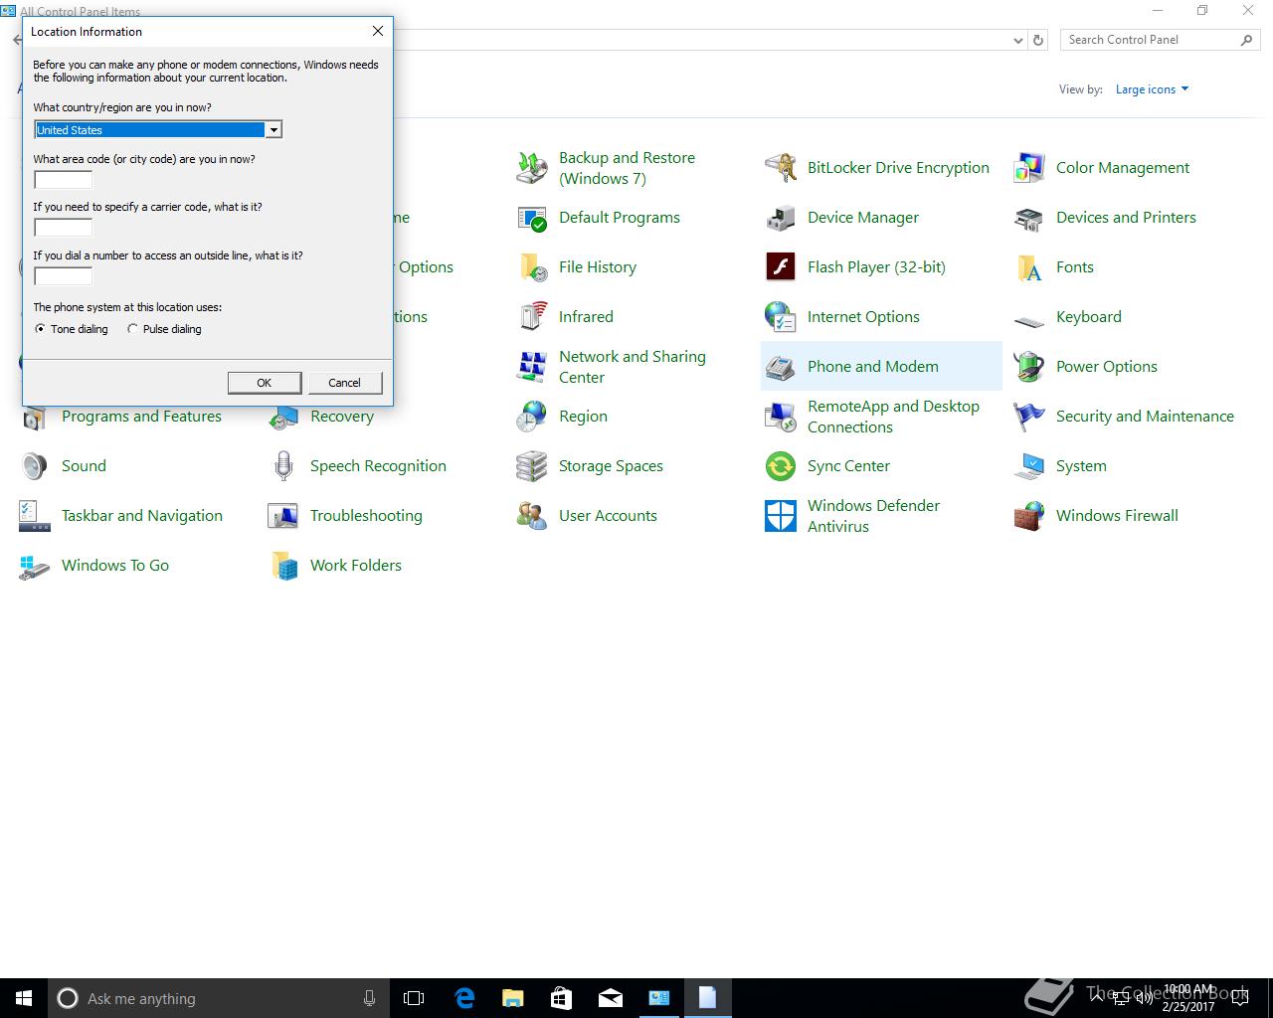1273x1018 pixels.
Task: Click the Sync Center link text
Action: pos(848,466)
